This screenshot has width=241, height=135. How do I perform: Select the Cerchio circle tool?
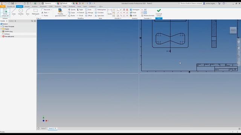click(21, 12)
